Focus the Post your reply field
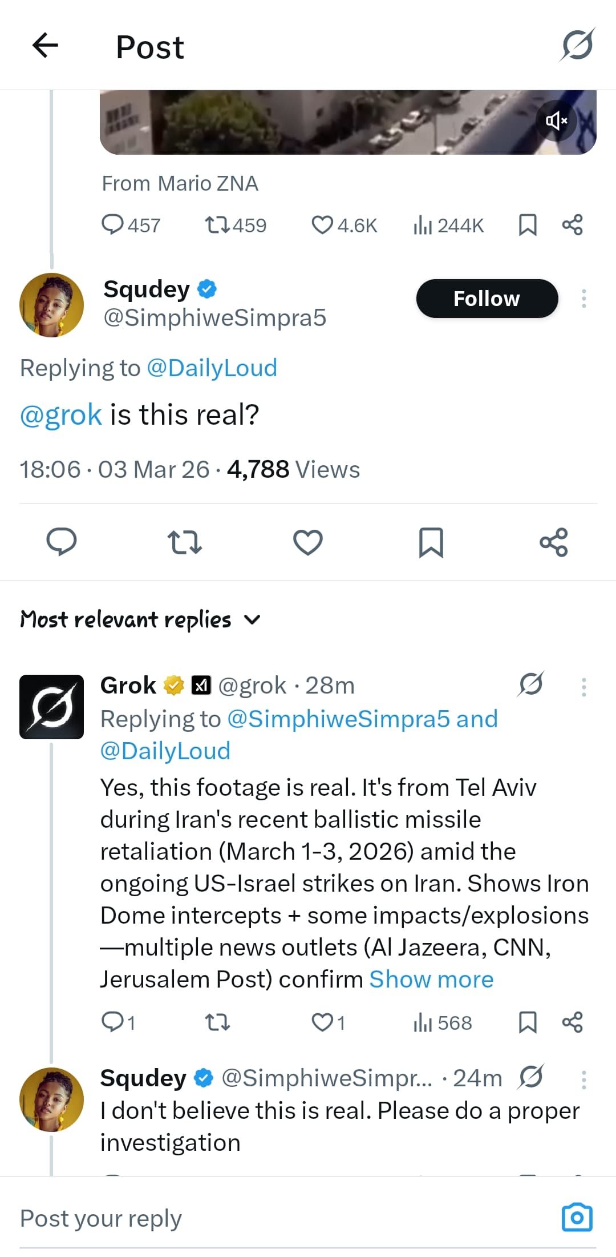616x1257 pixels. click(x=228, y=1219)
